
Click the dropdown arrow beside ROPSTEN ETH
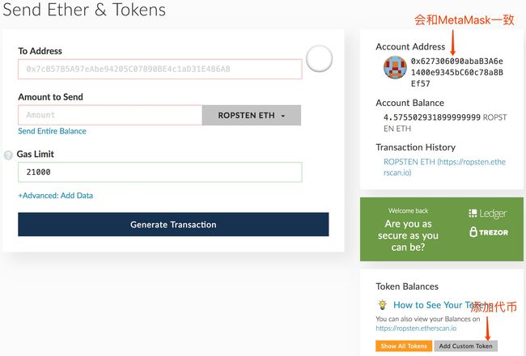(283, 116)
